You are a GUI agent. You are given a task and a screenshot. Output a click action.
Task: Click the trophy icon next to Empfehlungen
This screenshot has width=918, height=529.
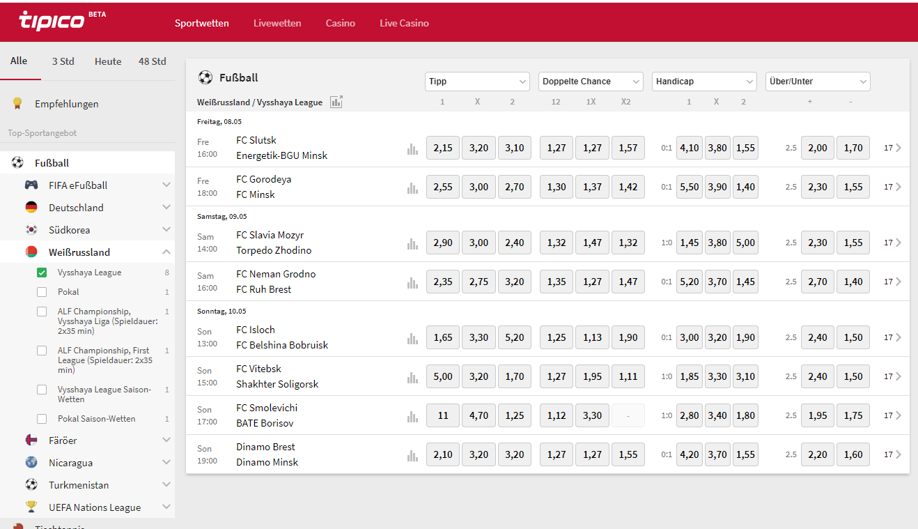tap(17, 104)
